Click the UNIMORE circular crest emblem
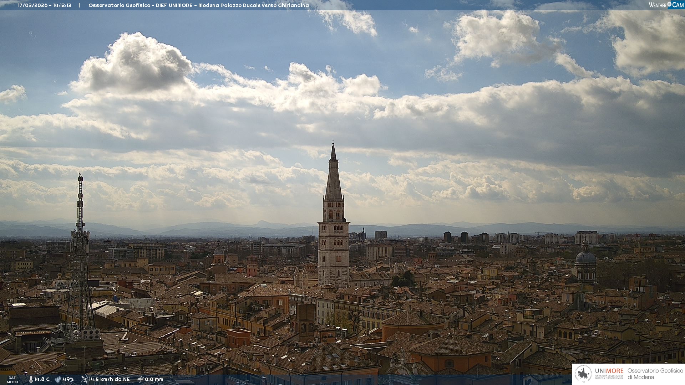Image resolution: width=685 pixels, height=385 pixels. 583,374
